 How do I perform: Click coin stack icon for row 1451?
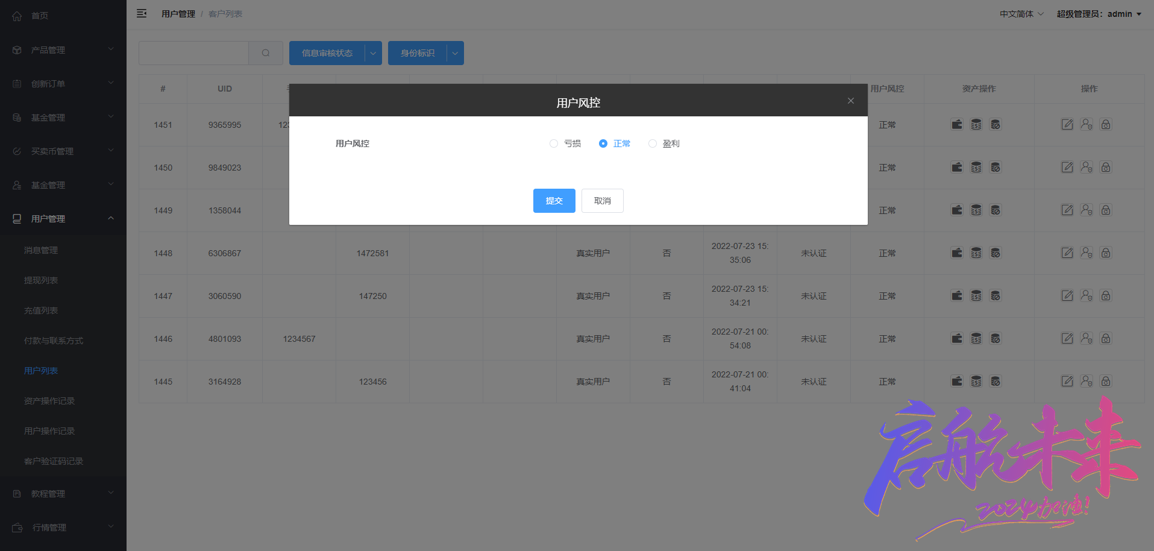tap(976, 125)
